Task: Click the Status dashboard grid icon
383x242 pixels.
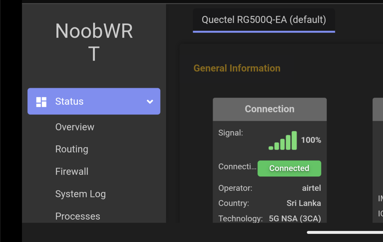Action: (41, 102)
